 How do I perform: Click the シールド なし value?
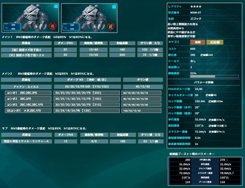(193, 61)
